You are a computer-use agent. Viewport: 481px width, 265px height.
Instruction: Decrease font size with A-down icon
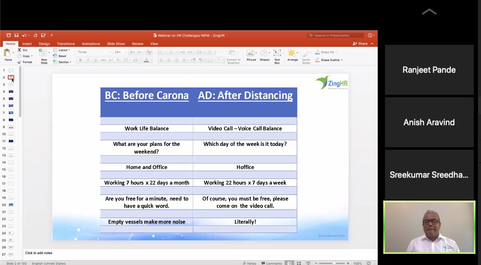[x=140, y=52]
